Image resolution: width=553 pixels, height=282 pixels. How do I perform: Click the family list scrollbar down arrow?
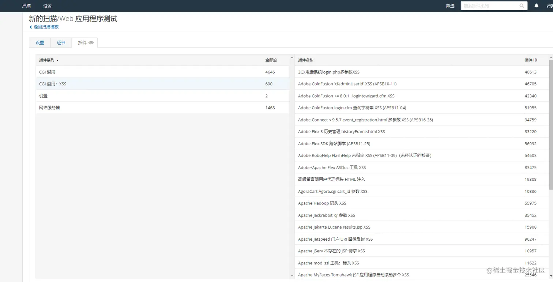pyautogui.click(x=292, y=275)
